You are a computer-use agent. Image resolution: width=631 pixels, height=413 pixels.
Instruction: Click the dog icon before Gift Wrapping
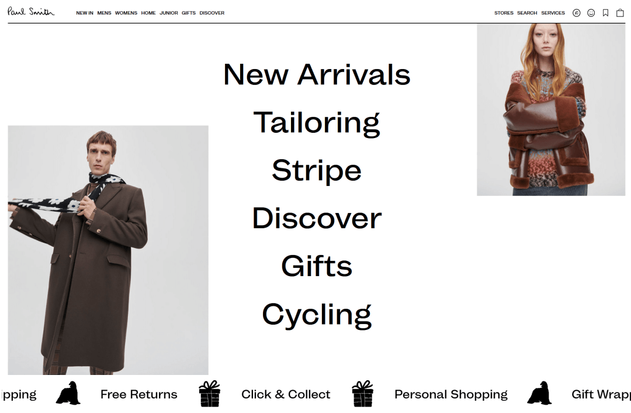click(x=540, y=393)
